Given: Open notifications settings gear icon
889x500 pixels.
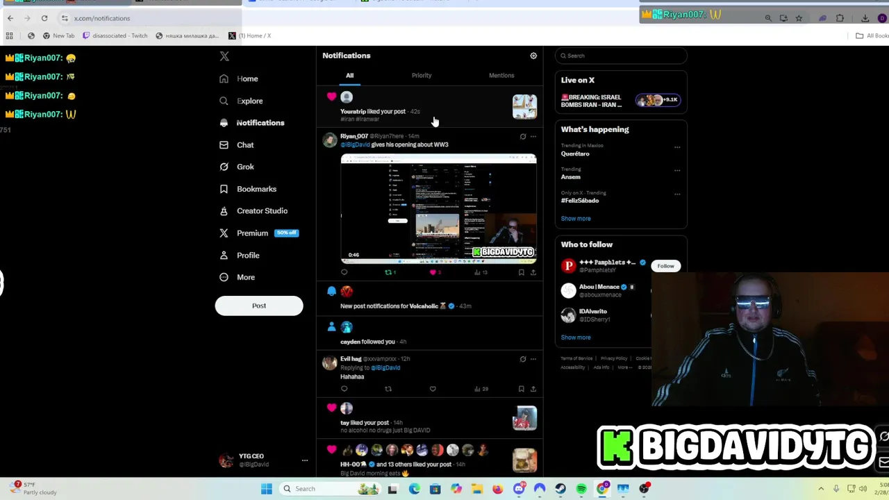Looking at the screenshot, I should [x=533, y=56].
